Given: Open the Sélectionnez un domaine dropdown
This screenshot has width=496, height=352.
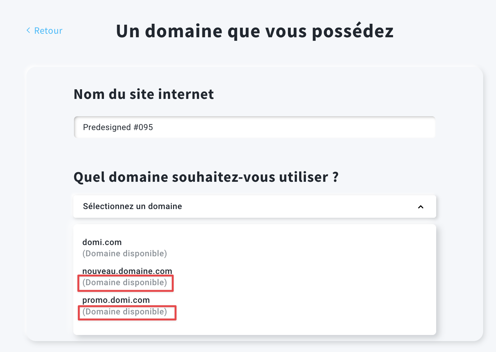Looking at the screenshot, I should tap(255, 207).
